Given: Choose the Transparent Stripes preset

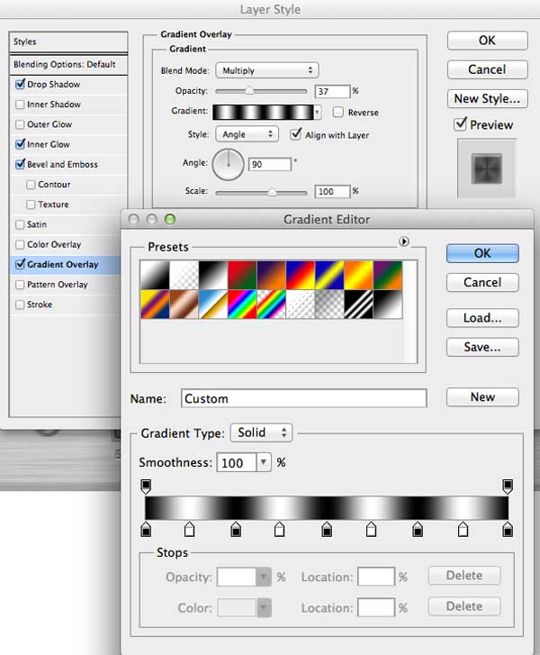Looking at the screenshot, I should click(x=301, y=305).
